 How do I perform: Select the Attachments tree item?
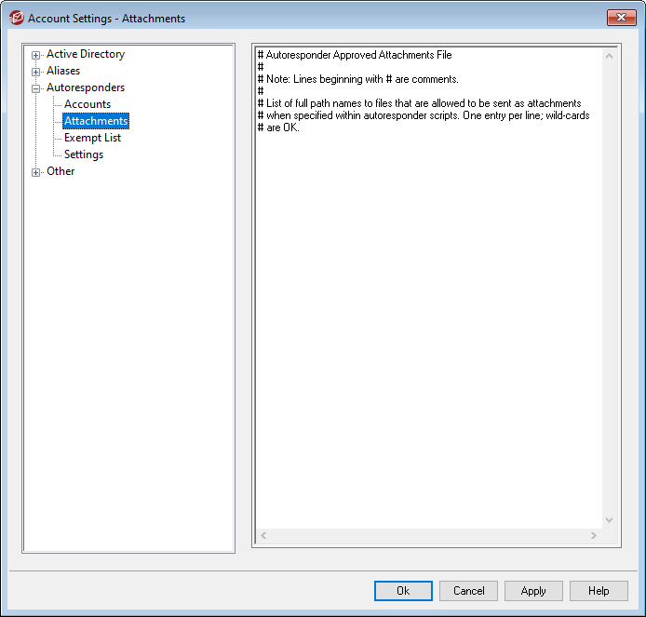pyautogui.click(x=96, y=121)
